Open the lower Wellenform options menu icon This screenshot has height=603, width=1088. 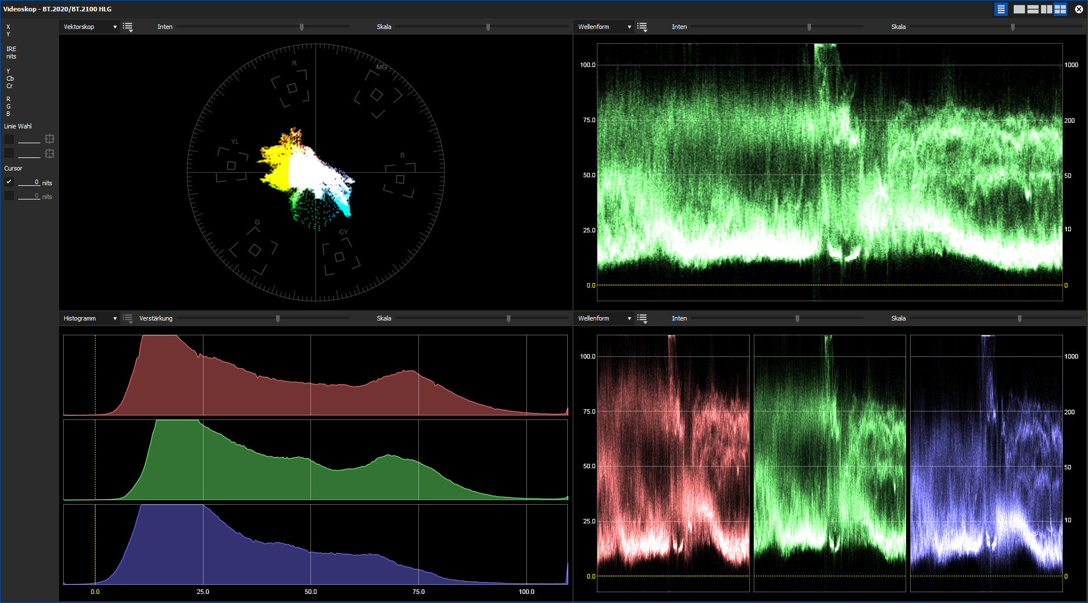[x=642, y=318]
